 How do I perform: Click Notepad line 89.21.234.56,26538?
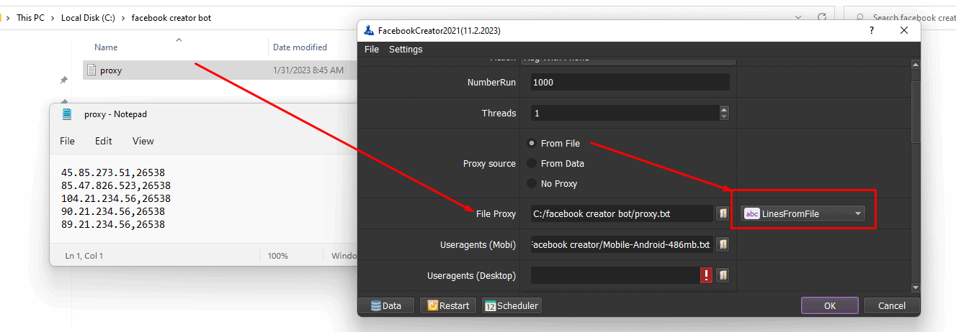(x=113, y=224)
